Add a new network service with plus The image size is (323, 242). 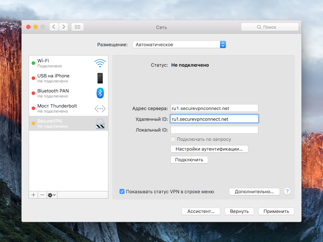point(33,195)
